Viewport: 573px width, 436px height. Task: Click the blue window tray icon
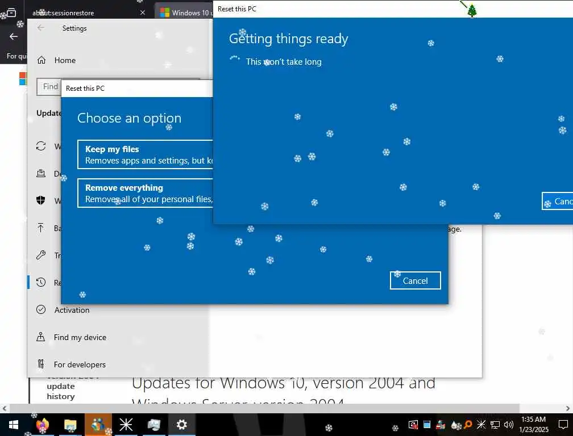point(426,424)
